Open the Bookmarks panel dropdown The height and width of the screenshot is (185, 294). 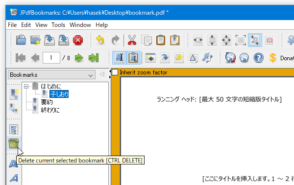pos(51,75)
